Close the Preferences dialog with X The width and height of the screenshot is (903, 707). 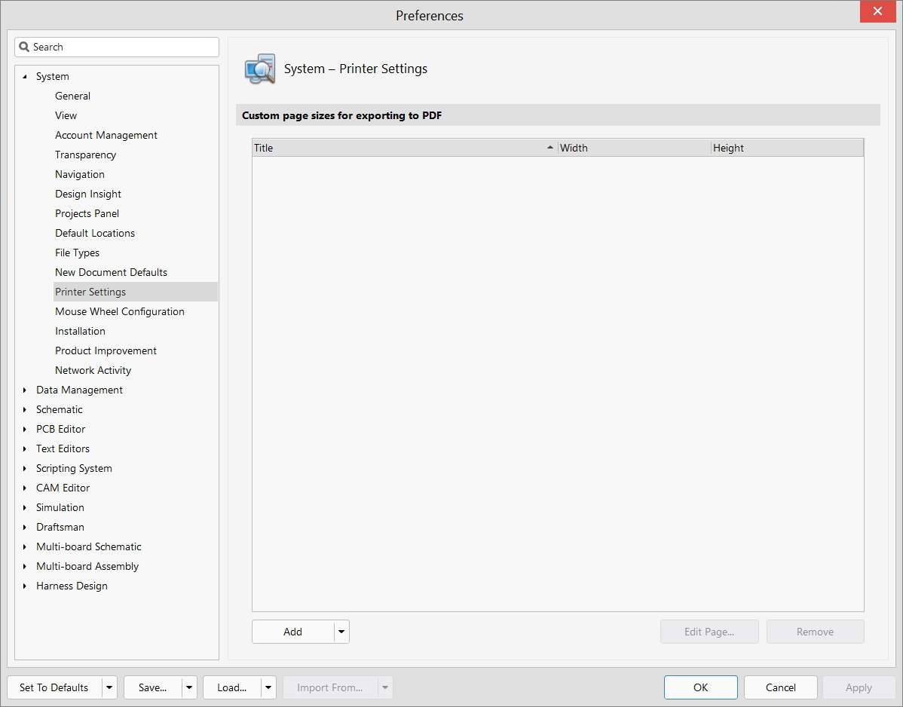pyautogui.click(x=877, y=11)
